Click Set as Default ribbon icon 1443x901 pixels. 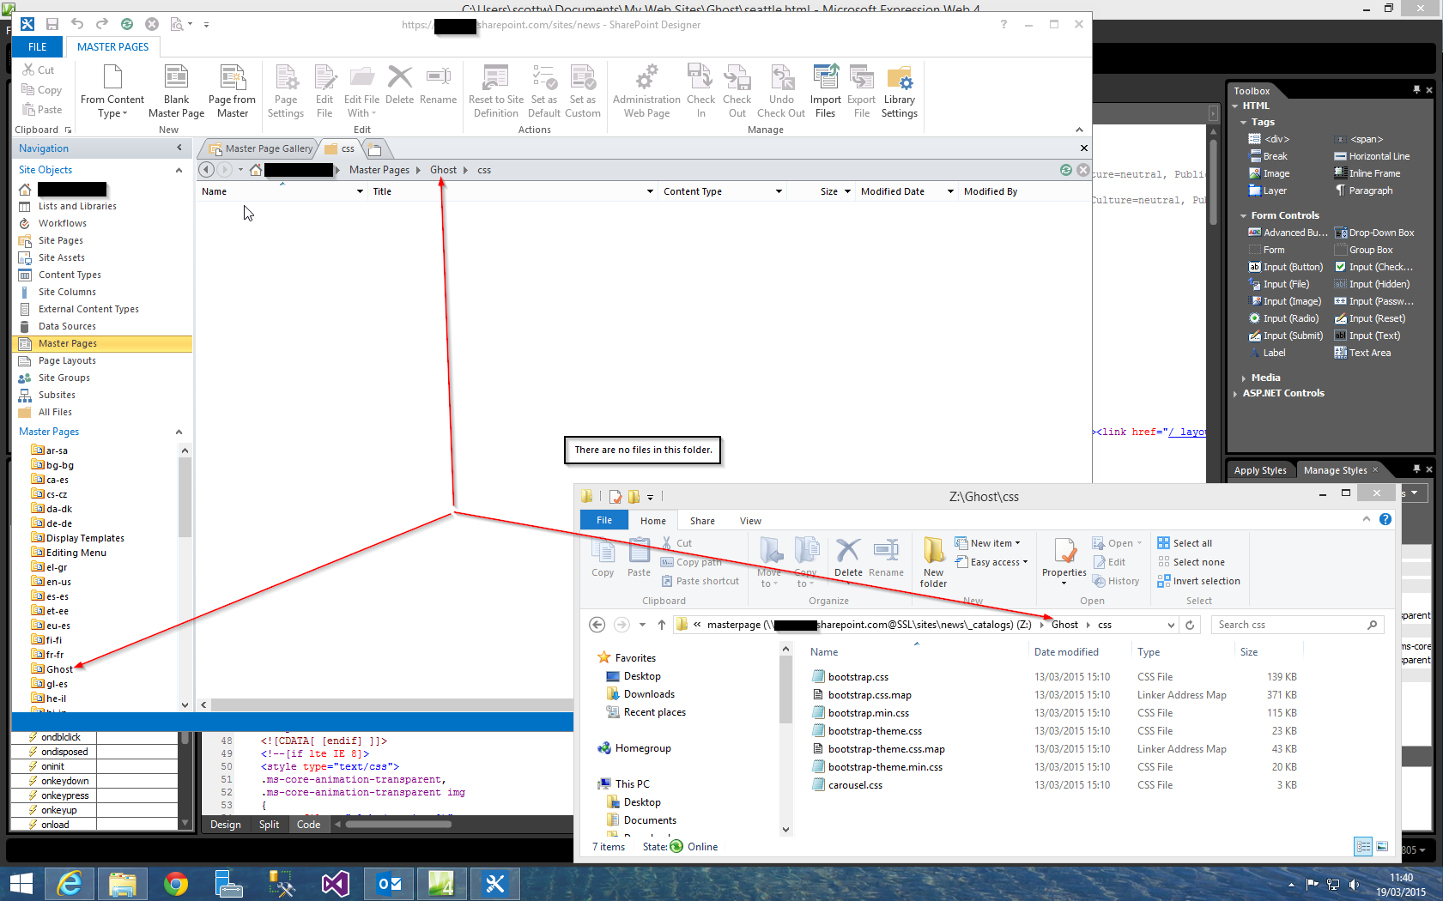click(543, 91)
